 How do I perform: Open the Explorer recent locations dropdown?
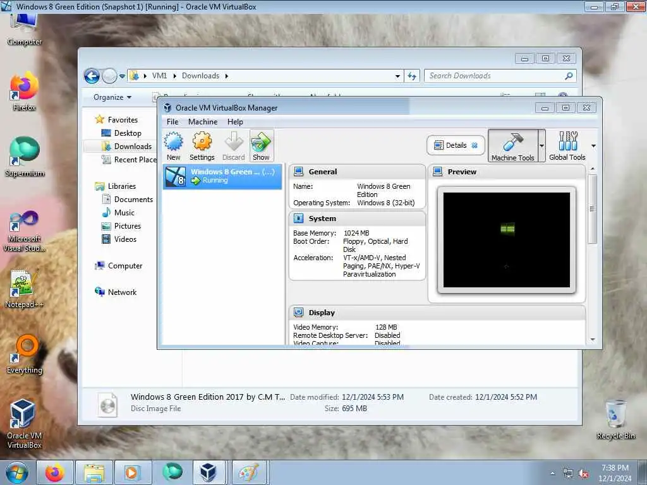122,76
